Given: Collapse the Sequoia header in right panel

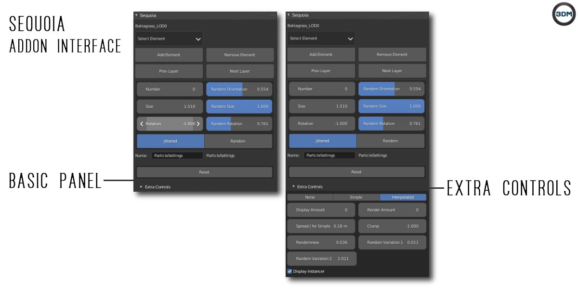Looking at the screenshot, I should [x=289, y=15].
